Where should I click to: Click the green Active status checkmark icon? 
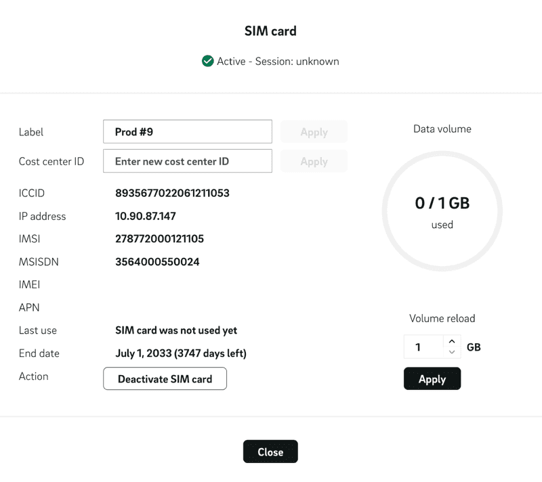coord(207,61)
